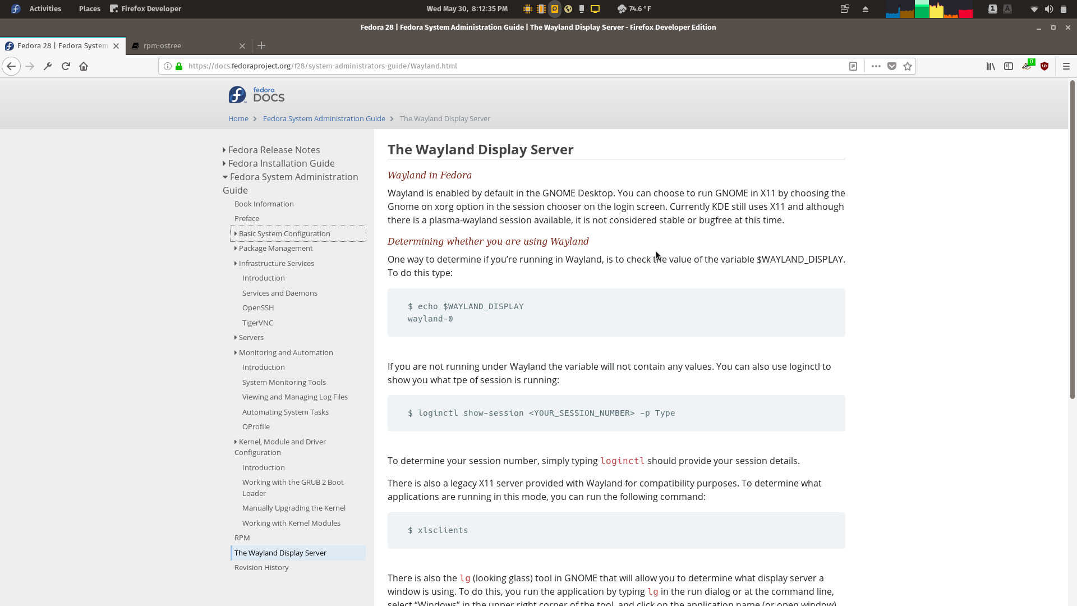The width and height of the screenshot is (1077, 606).
Task: Expand Fedora Release Notes in sidebar
Action: pos(271,150)
